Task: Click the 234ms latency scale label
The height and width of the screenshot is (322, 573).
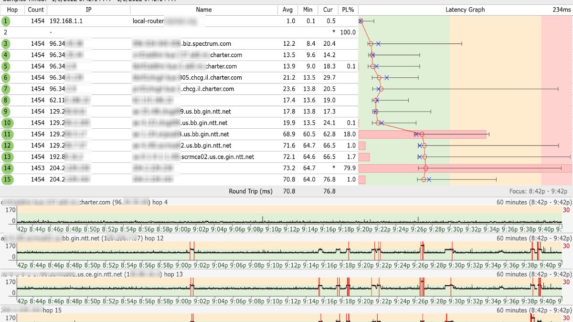Action: tap(562, 10)
